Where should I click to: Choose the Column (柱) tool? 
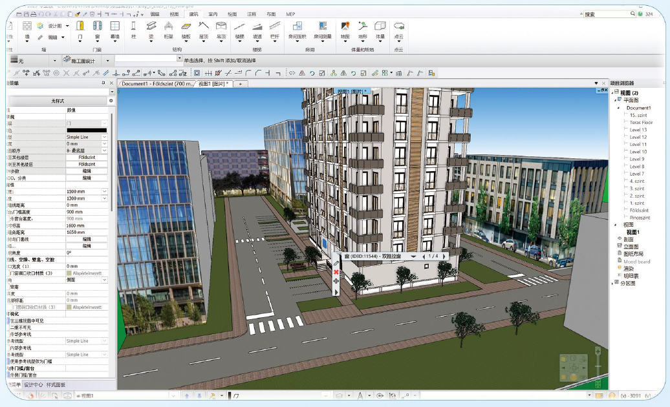[x=133, y=26]
